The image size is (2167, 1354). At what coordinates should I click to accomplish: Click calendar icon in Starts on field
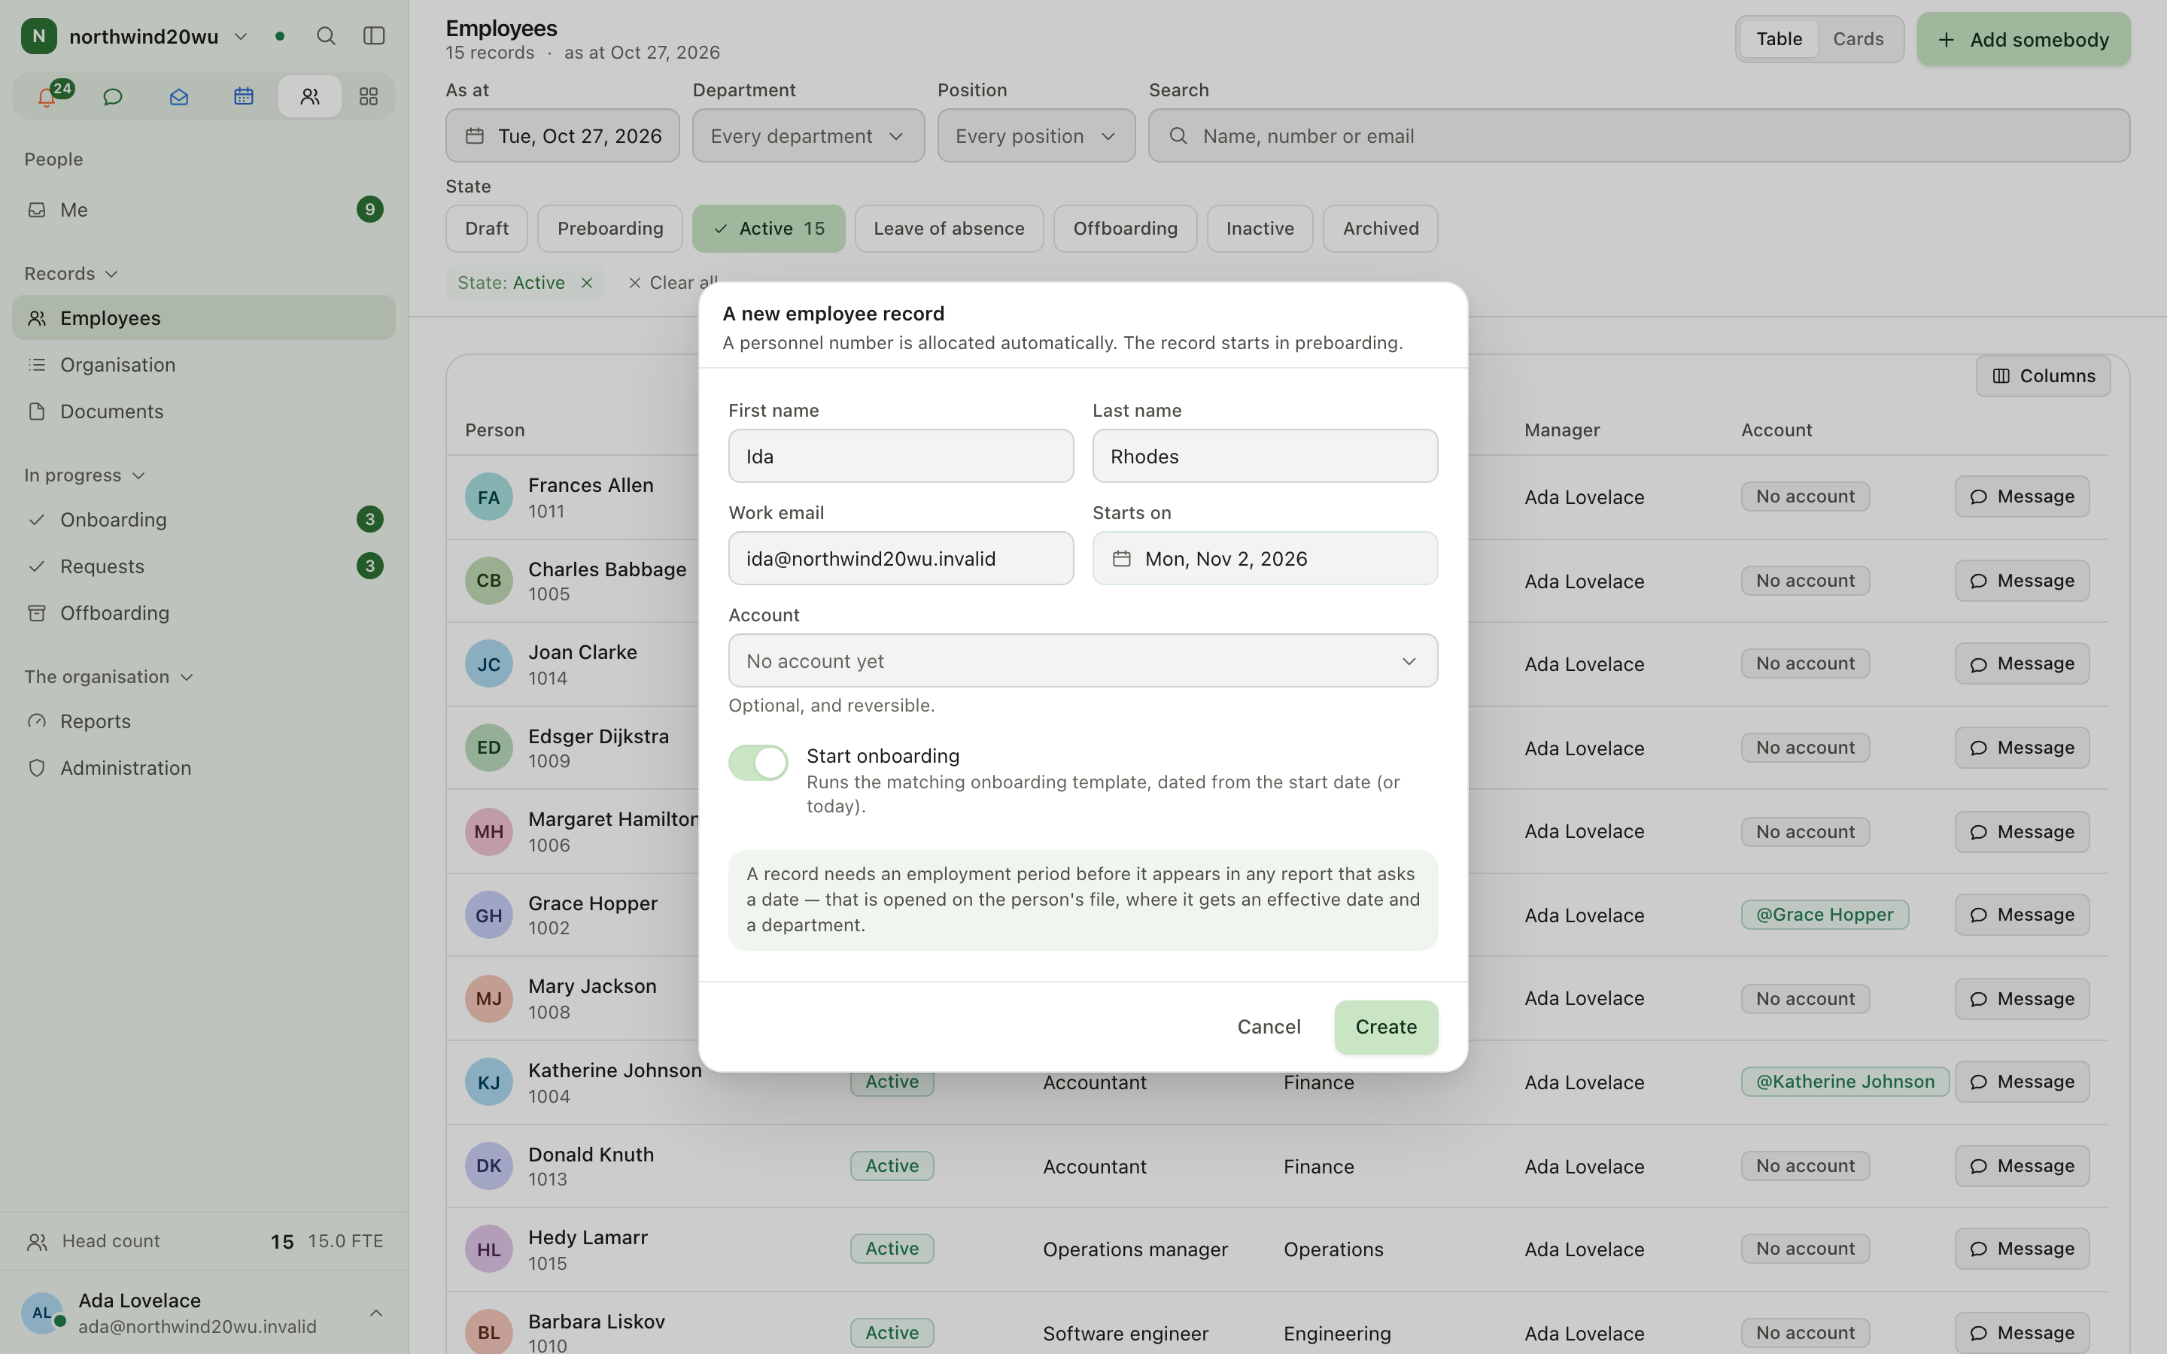pyautogui.click(x=1121, y=559)
